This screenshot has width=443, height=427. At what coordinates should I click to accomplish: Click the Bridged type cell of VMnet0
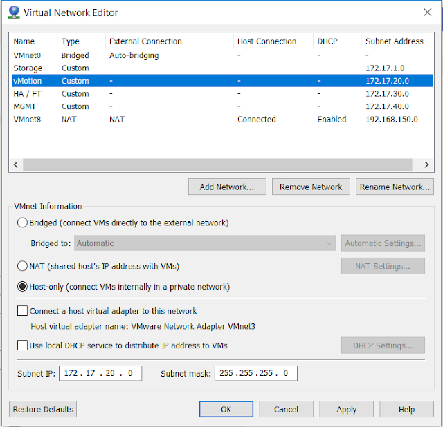coord(75,55)
